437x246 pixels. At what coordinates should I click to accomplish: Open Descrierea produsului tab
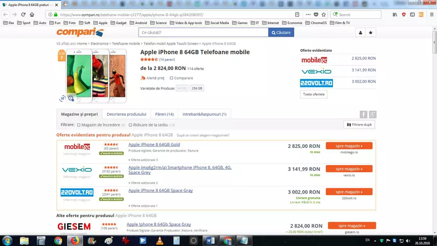click(127, 114)
